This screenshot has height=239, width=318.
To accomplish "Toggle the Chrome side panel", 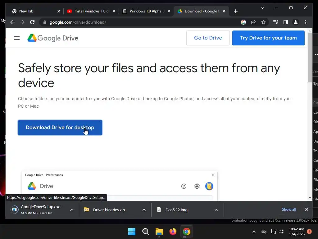I will coord(286,22).
